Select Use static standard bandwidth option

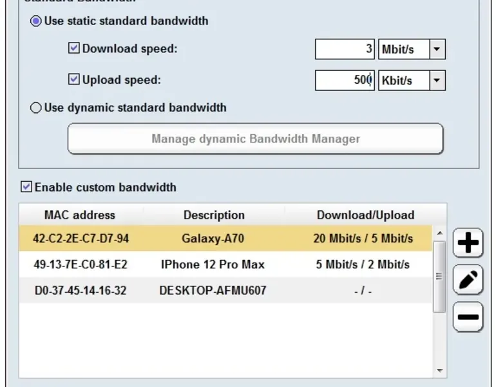point(37,21)
